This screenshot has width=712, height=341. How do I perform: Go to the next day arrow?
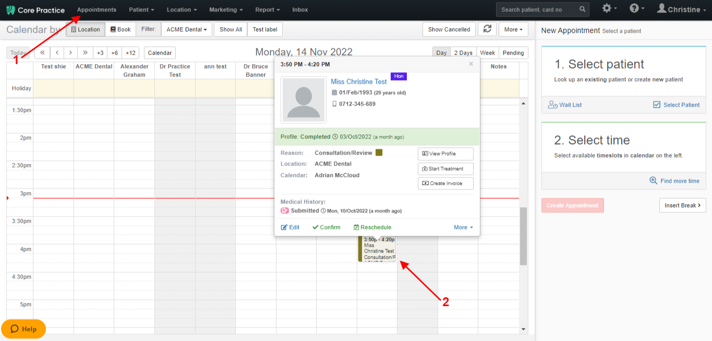coord(71,53)
